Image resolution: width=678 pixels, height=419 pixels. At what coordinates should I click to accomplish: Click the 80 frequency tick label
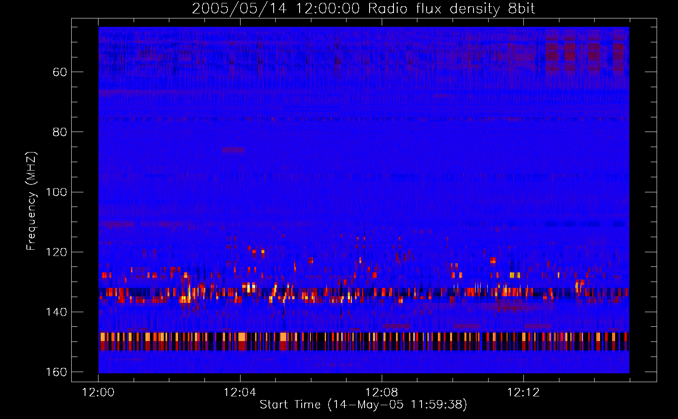(60, 132)
